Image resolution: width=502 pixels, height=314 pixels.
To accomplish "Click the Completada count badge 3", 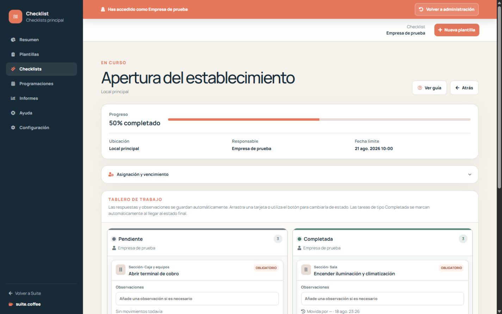I will click(463, 239).
